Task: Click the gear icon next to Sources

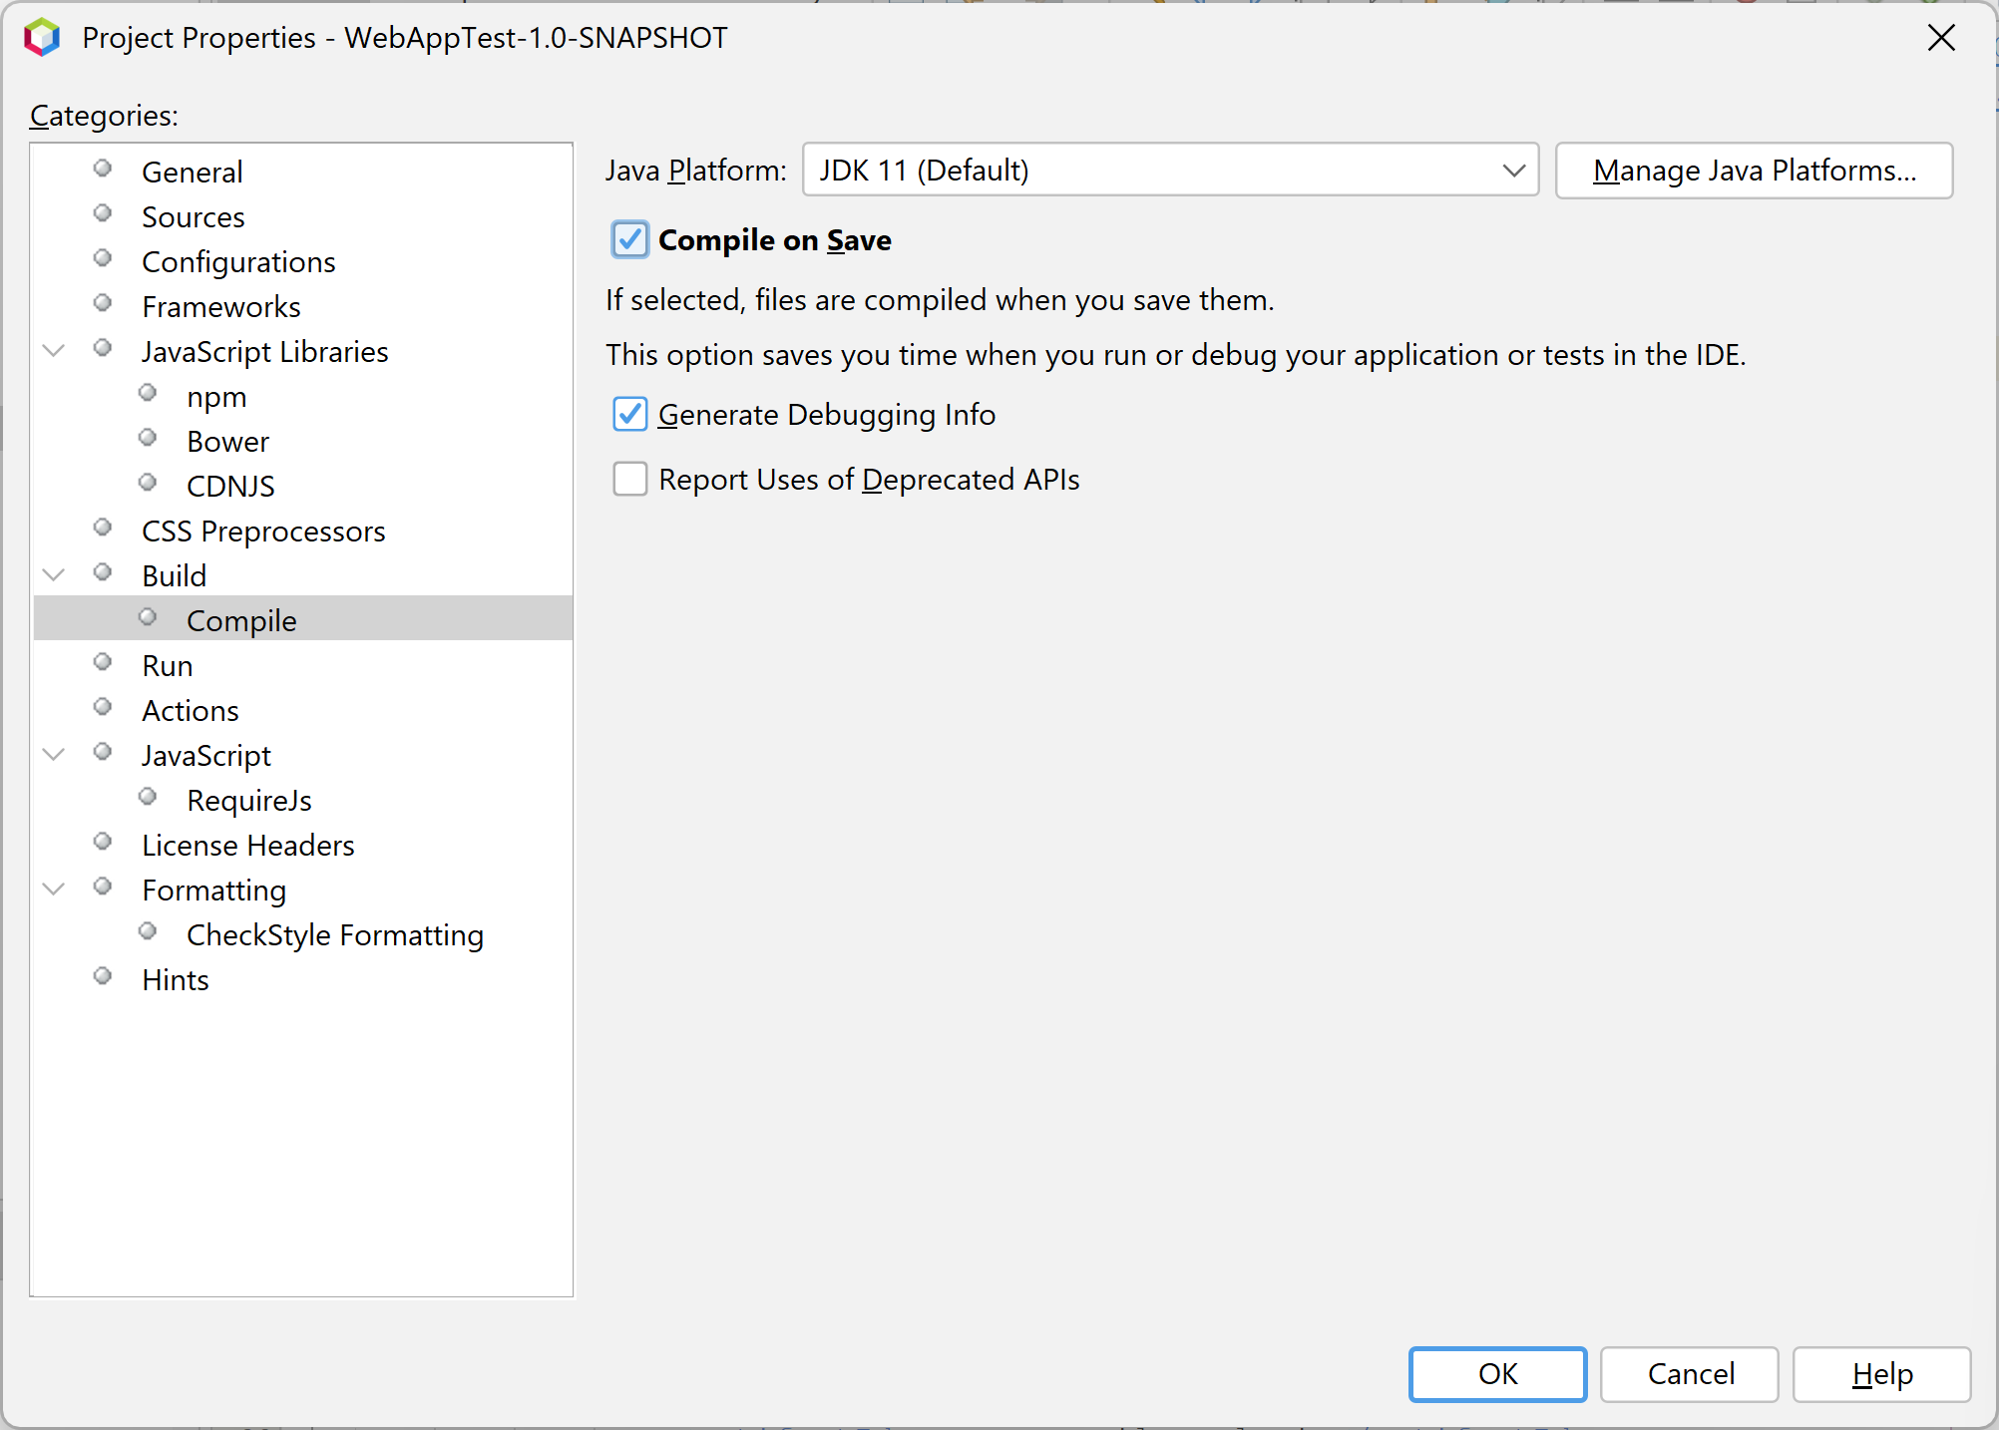Action: click(103, 212)
